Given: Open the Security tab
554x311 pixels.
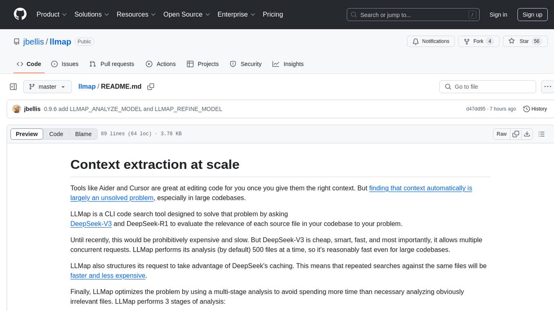Looking at the screenshot, I should tap(246, 64).
